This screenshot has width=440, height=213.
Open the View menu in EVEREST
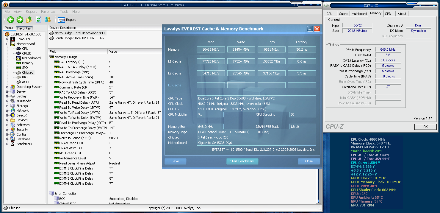click(x=18, y=12)
